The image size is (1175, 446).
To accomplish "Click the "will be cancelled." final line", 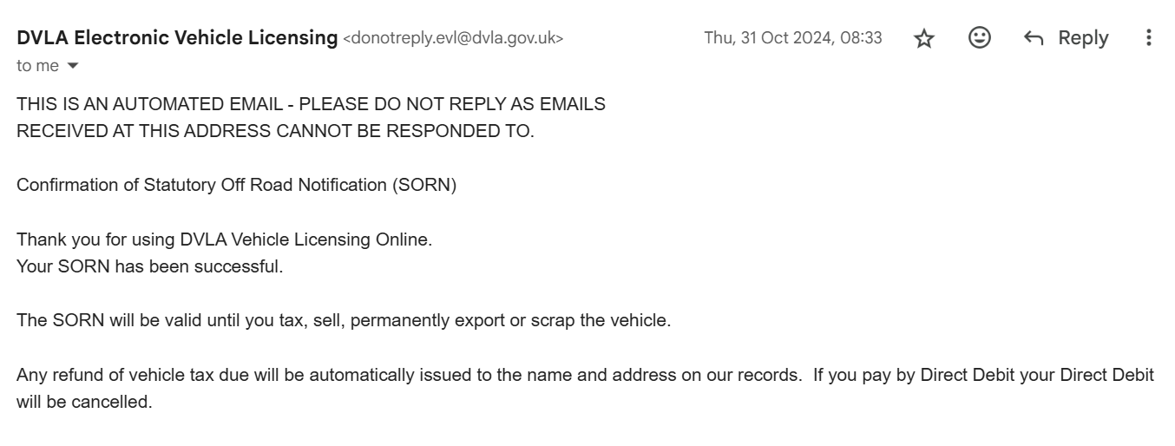I will pos(84,402).
